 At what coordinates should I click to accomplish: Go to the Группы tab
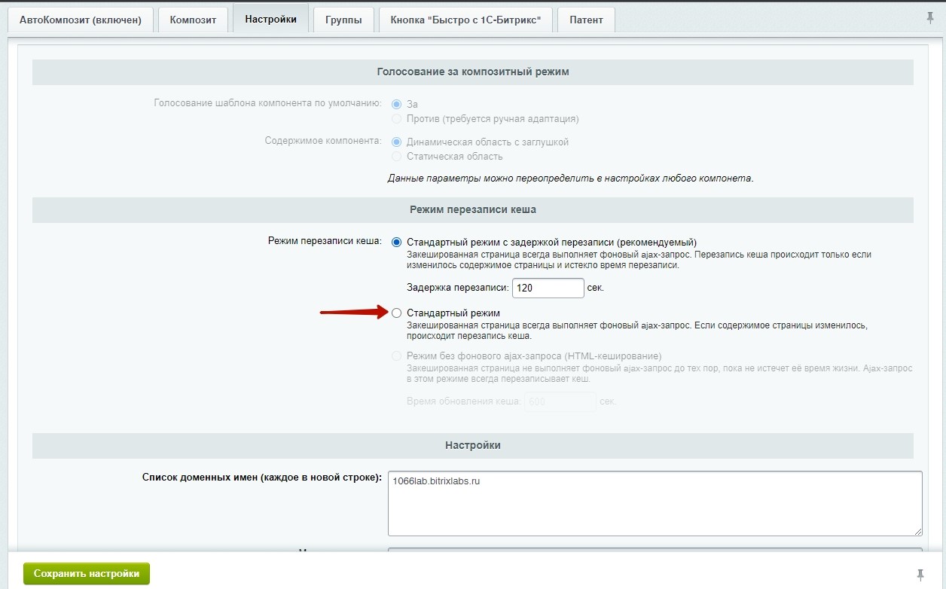pos(343,20)
